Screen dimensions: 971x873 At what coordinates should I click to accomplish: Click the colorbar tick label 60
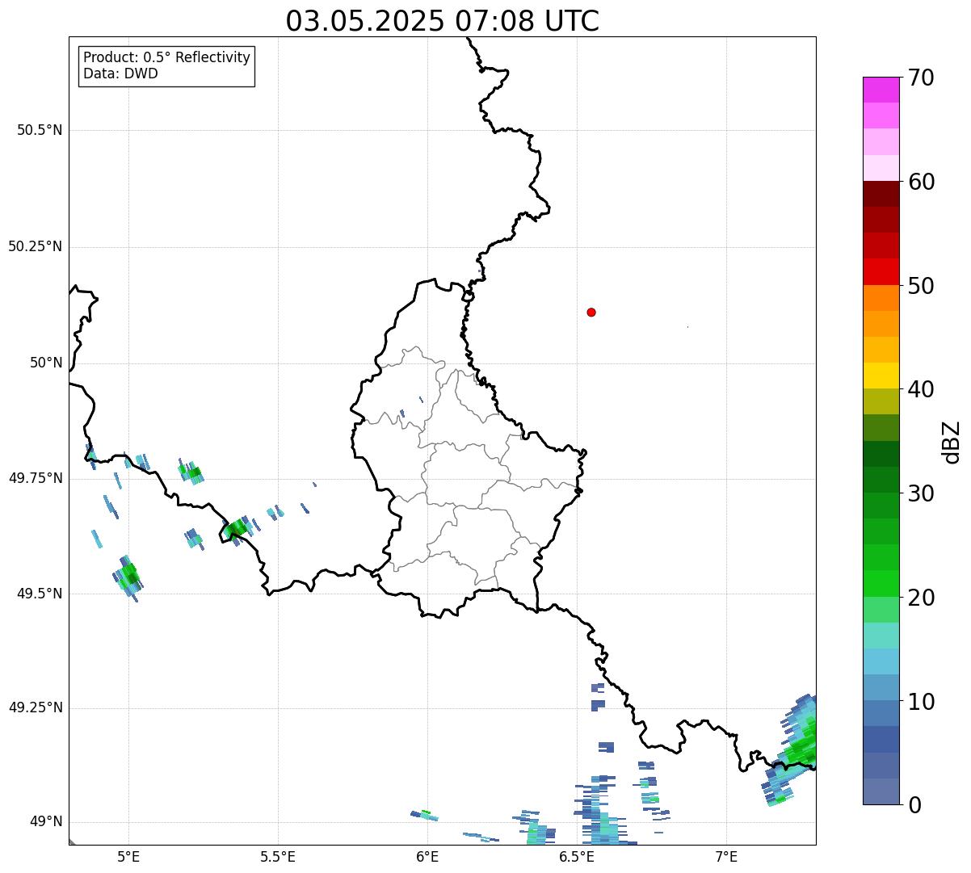(x=920, y=182)
